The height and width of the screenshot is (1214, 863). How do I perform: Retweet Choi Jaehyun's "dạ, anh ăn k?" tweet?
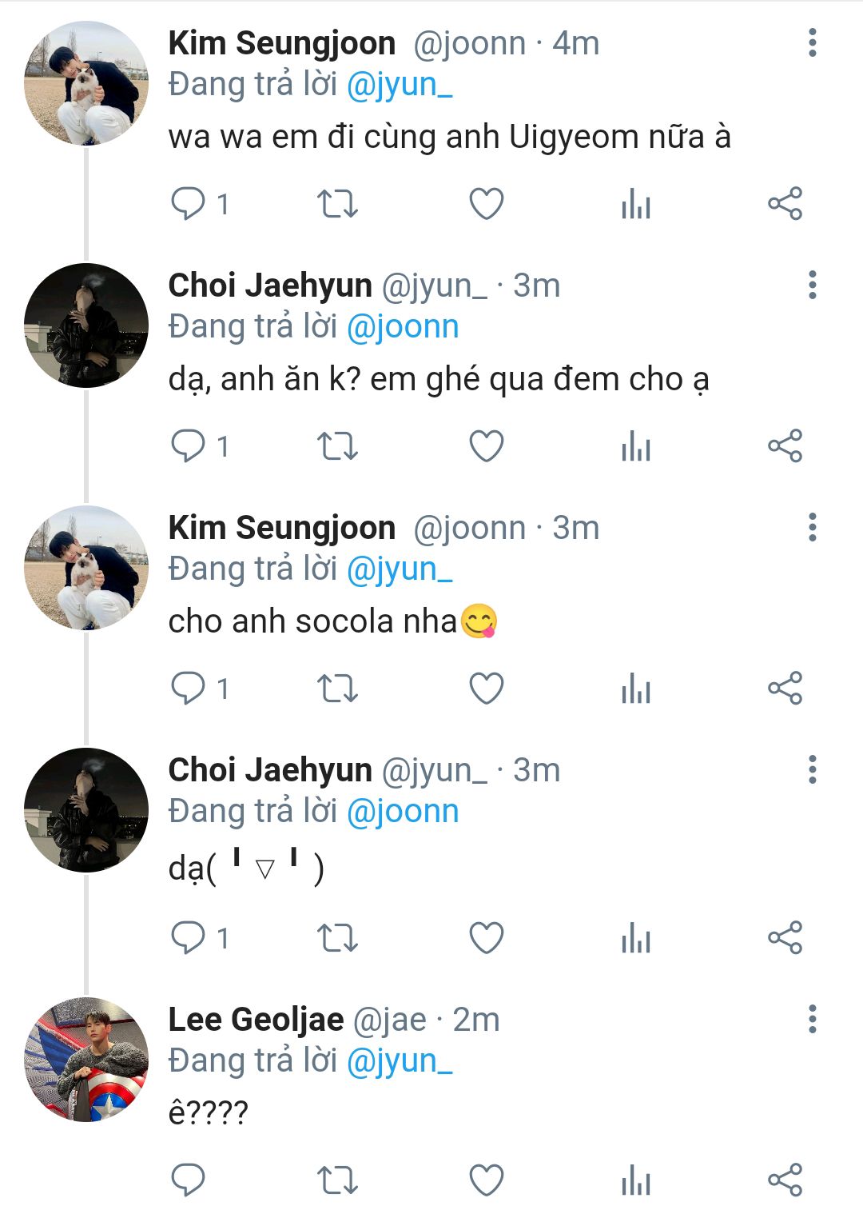[337, 446]
